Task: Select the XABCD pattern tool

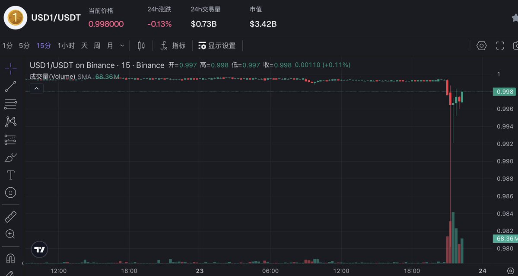Action: tap(10, 122)
